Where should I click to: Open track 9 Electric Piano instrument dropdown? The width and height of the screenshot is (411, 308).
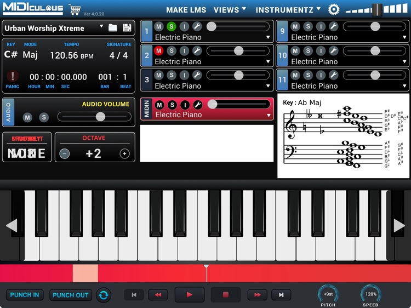[x=405, y=38]
